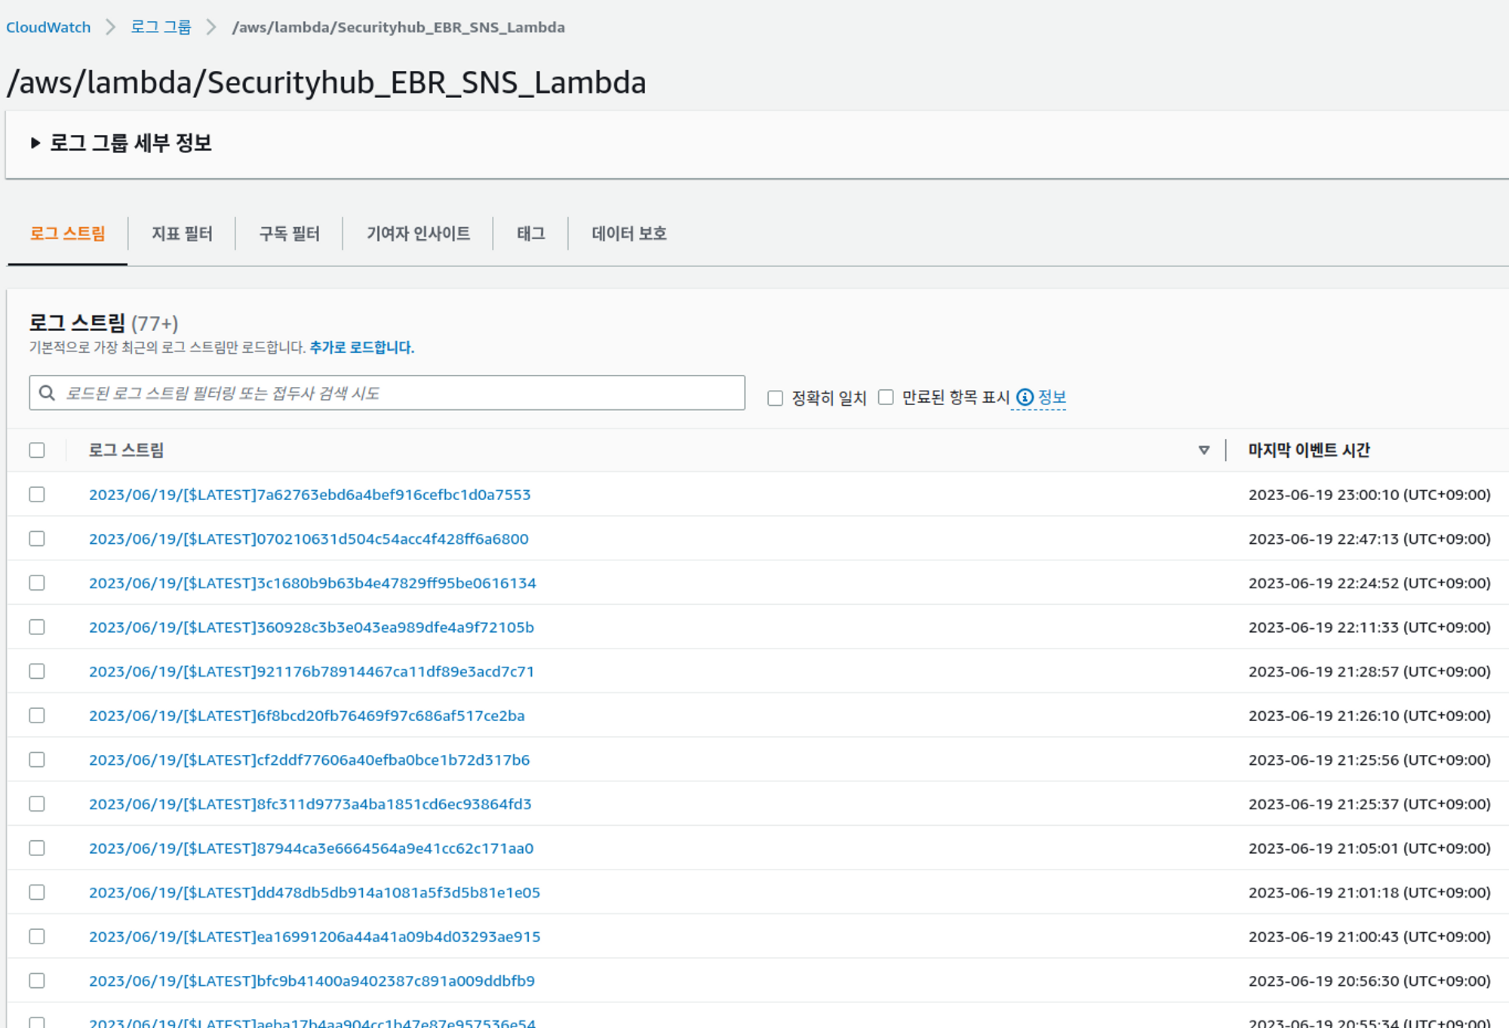Click the search magnifier icon

tap(47, 393)
